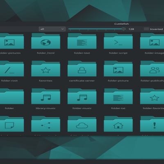Toggle the Inverted checkbox
This screenshot has width=164, height=164.
pos(146,29)
